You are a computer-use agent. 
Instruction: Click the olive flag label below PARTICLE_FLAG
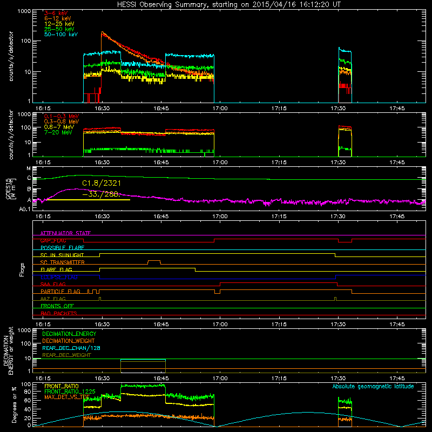(53, 299)
